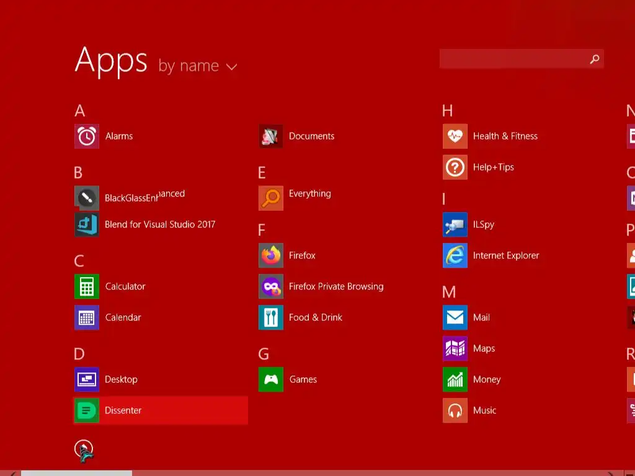Click the 'Health & Fitness' label
Screen dimensions: 635x476
(x=505, y=136)
